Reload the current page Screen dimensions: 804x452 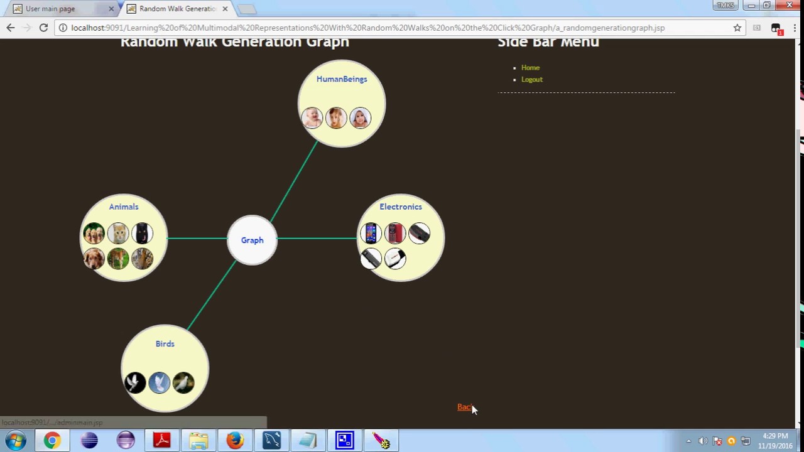coord(43,28)
